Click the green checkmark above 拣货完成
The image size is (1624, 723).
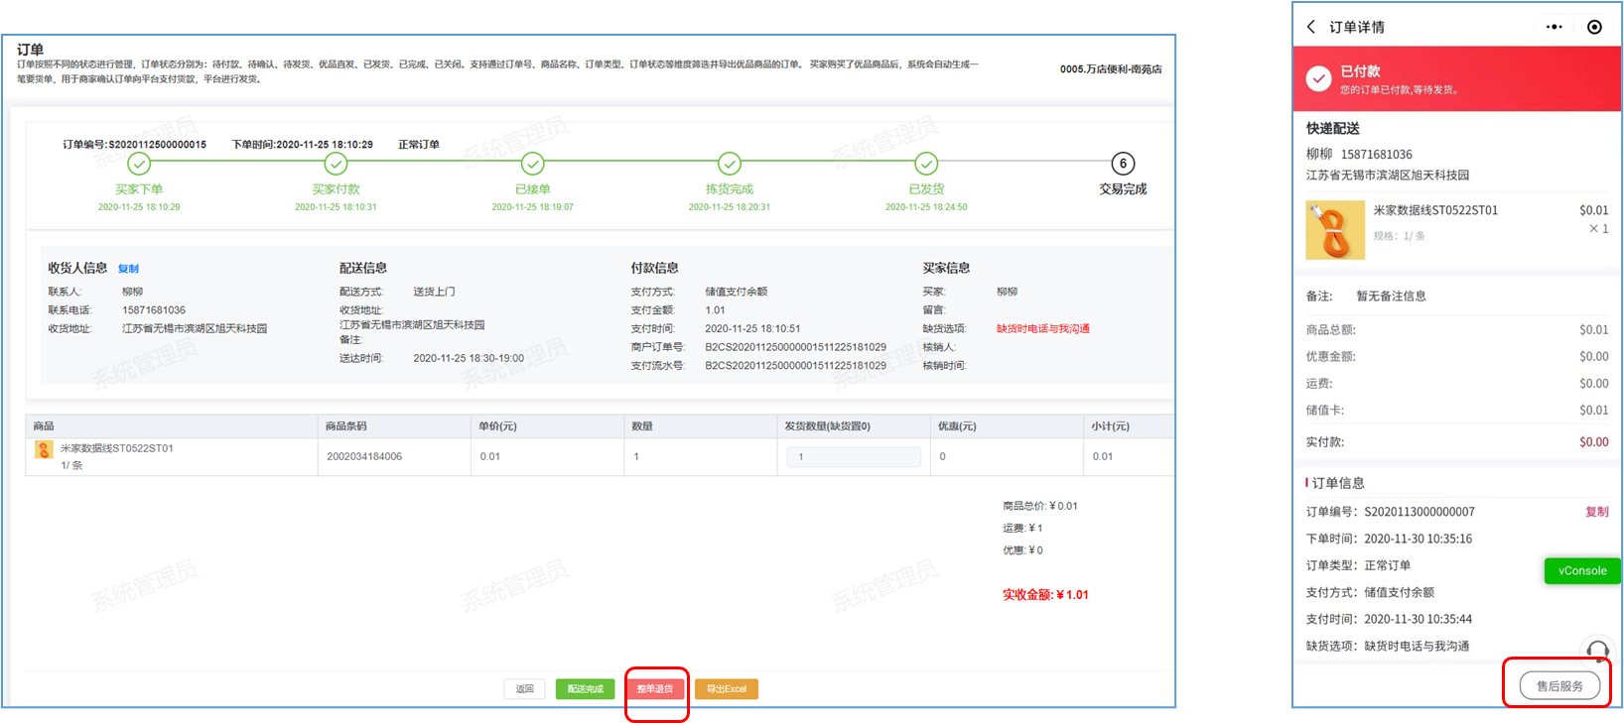(730, 164)
